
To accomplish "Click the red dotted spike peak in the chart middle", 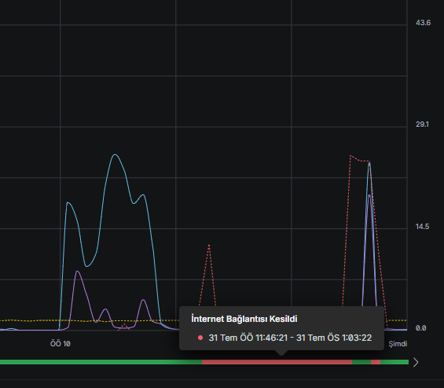I will click(209, 246).
